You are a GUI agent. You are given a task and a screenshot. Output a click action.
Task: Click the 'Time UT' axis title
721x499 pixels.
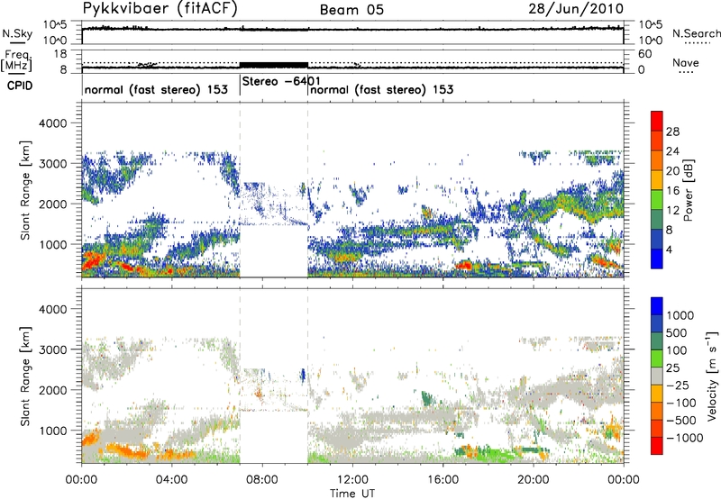(x=352, y=493)
